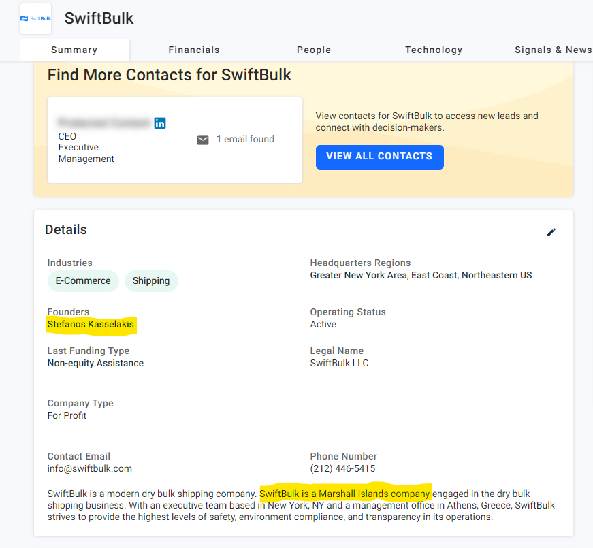Click the info@swiftbulk.com contact email

pyautogui.click(x=90, y=468)
